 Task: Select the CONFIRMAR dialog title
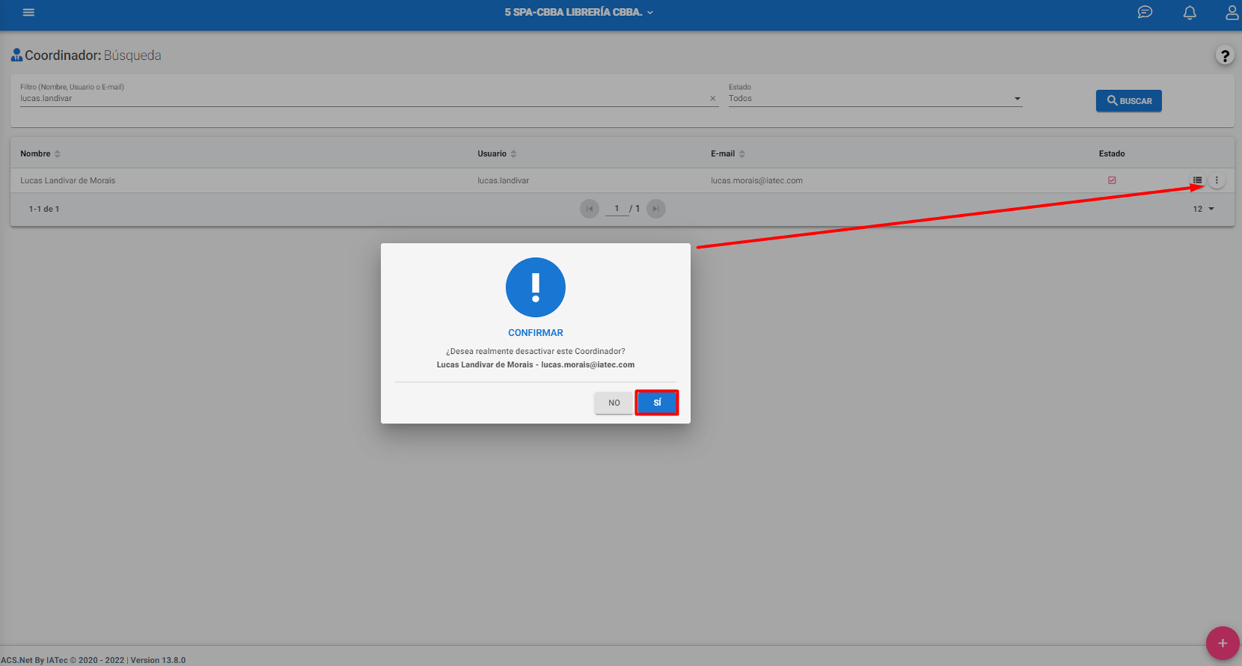535,332
